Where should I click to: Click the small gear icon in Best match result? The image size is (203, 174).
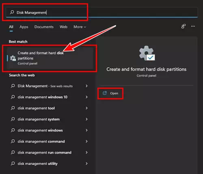[13, 58]
